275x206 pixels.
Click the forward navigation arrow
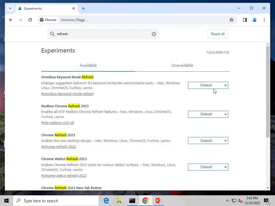[x=20, y=20]
